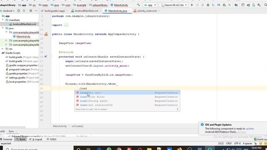Open WhatsApp from the Windows taskbar

(109, 149)
